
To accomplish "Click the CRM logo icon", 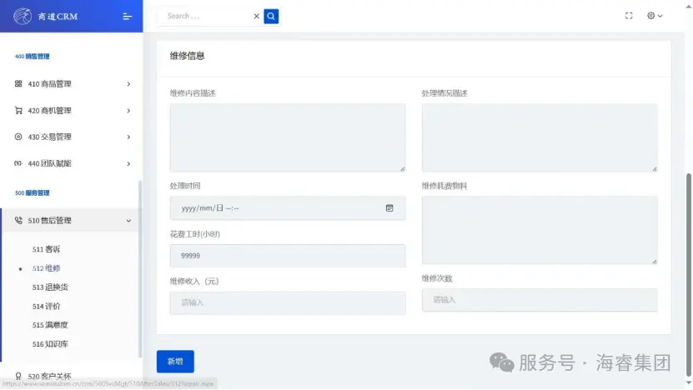I will (23, 16).
